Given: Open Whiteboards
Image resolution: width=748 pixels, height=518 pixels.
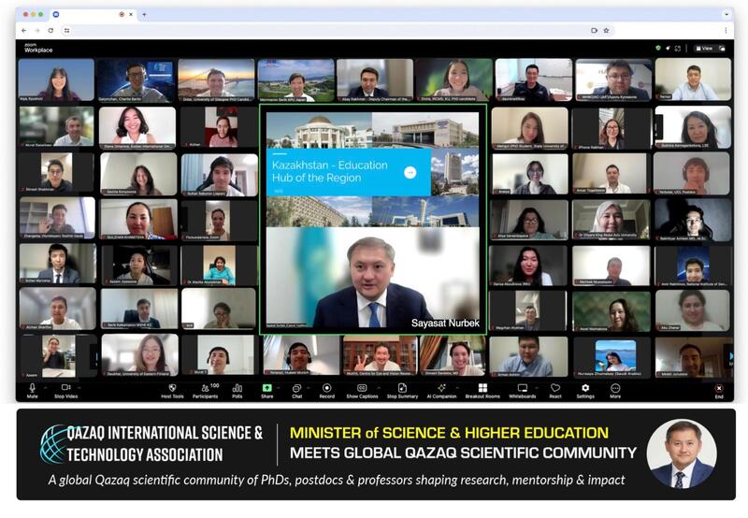Looking at the screenshot, I should pyautogui.click(x=522, y=389).
